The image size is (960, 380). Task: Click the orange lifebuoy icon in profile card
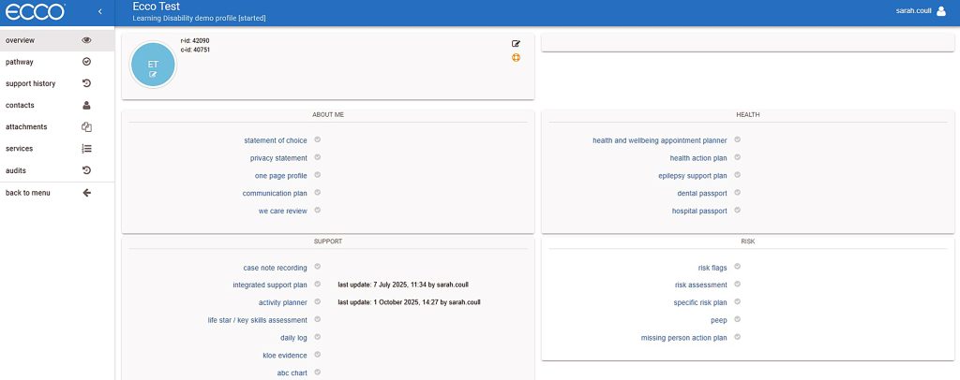[x=516, y=58]
